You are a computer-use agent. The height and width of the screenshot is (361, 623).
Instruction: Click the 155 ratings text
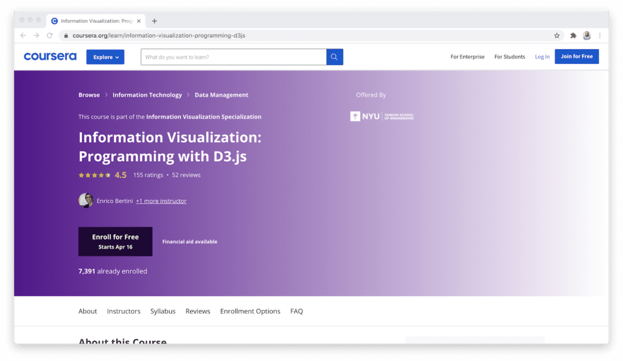coord(148,175)
